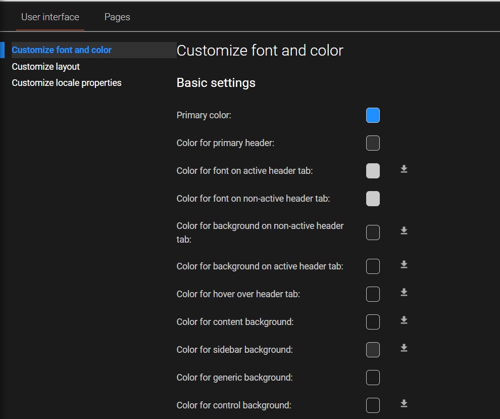Image resolution: width=500 pixels, height=419 pixels.
Task: Click download icon beside active header tab background
Action: pyautogui.click(x=404, y=265)
